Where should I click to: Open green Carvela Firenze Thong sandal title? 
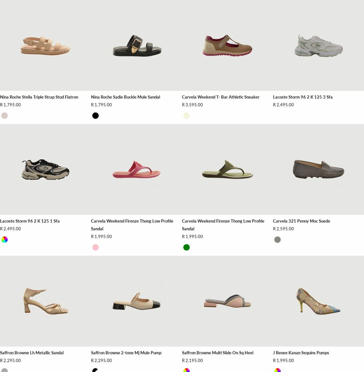click(x=223, y=225)
